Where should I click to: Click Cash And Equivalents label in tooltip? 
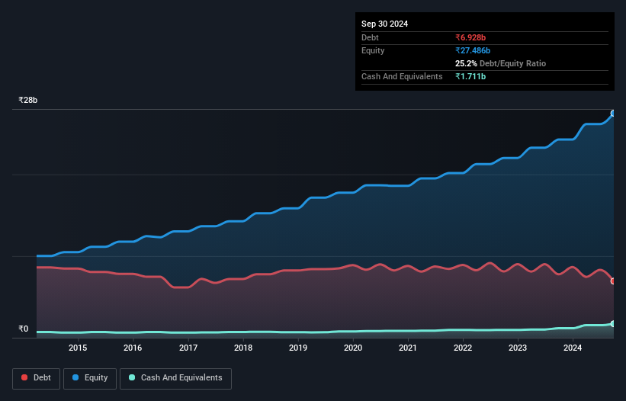coord(402,76)
